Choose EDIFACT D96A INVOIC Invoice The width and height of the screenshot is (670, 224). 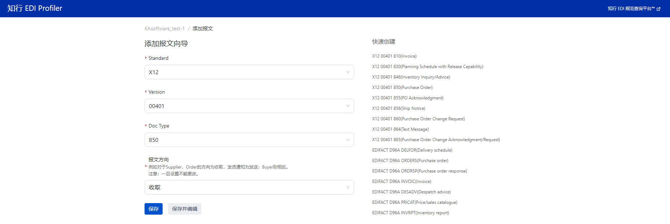click(401, 182)
